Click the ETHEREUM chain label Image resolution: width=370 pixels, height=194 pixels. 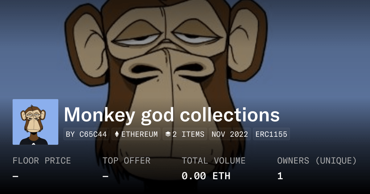[139, 134]
